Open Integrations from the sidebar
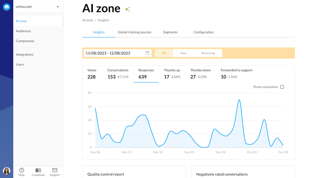314x178 pixels. click(x=25, y=54)
